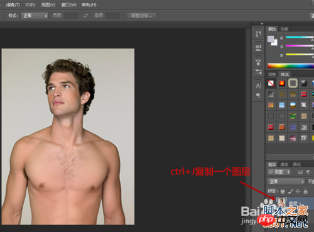Image resolution: width=314 pixels, height=232 pixels.
Task: Apply the blue tiled style preset
Action: (x=293, y=127)
